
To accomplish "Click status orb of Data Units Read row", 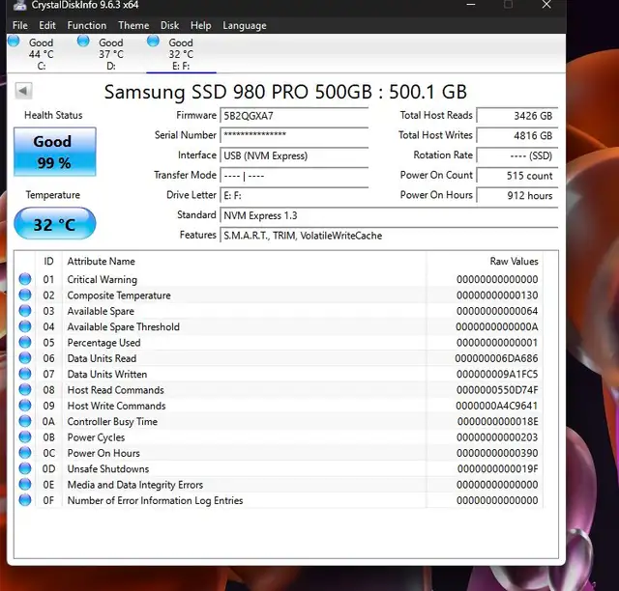I will (x=25, y=357).
